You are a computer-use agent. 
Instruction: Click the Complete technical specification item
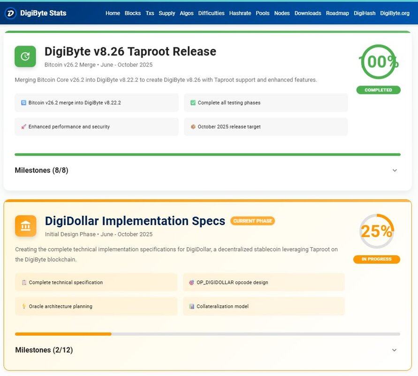tap(96, 282)
